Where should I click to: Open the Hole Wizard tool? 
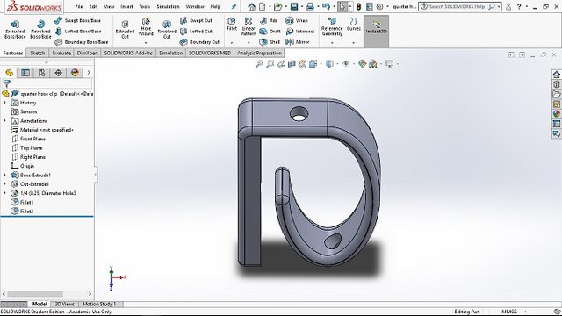point(146,27)
